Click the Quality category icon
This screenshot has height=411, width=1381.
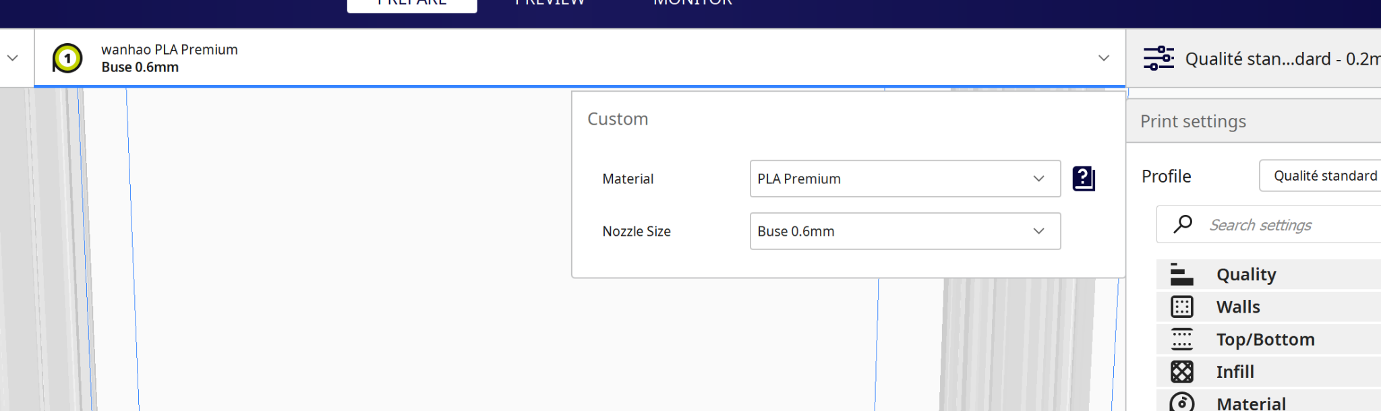1181,274
